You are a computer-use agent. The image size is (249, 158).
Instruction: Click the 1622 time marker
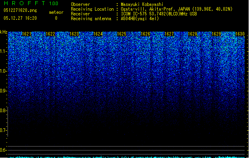click(x=50, y=34)
